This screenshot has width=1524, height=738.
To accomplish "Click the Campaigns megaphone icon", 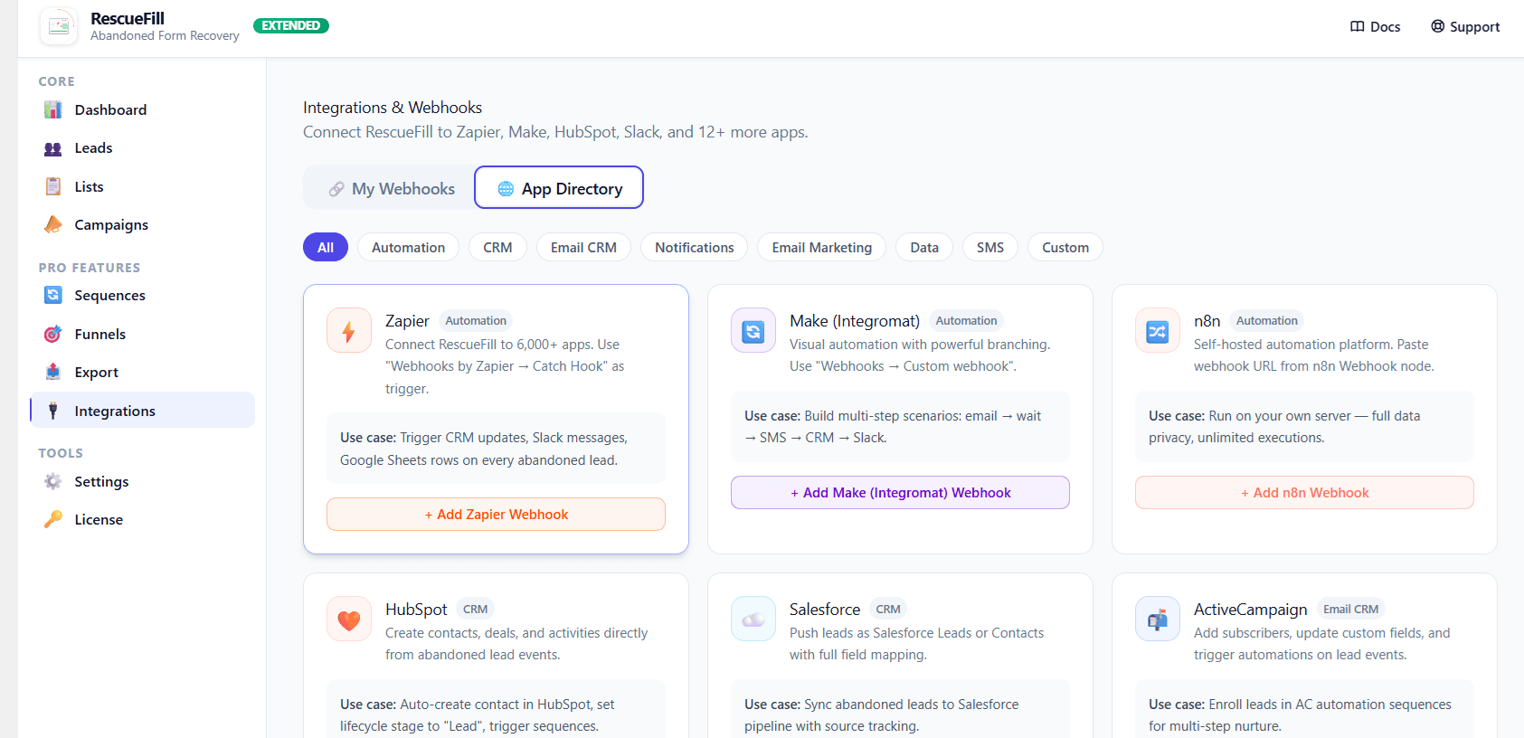I will 53,224.
